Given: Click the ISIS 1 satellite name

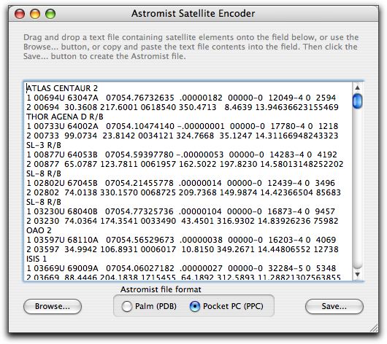Looking at the screenshot, I should (x=37, y=259).
